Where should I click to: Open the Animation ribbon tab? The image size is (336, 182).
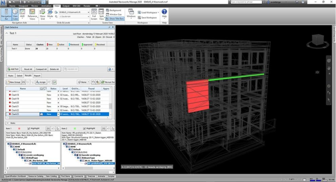point(46,6)
